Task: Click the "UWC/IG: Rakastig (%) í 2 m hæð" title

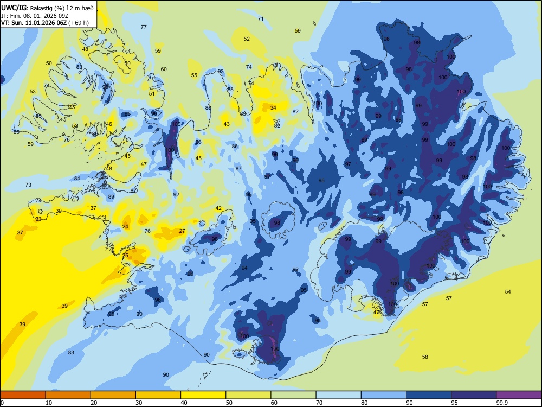Action: click(x=47, y=8)
